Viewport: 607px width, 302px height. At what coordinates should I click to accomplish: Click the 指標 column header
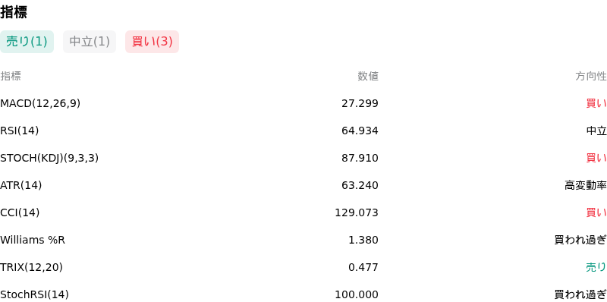(11, 77)
